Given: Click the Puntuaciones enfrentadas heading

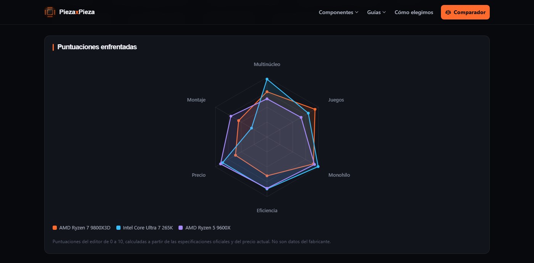Looking at the screenshot, I should (97, 47).
